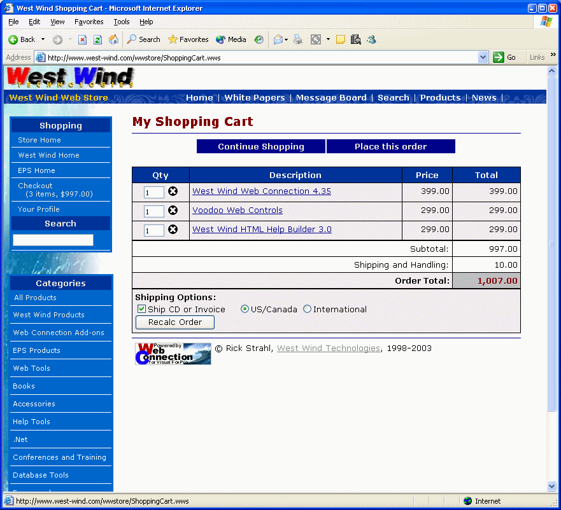Go to the browser Home page icon
The image size is (561, 510).
tap(113, 39)
